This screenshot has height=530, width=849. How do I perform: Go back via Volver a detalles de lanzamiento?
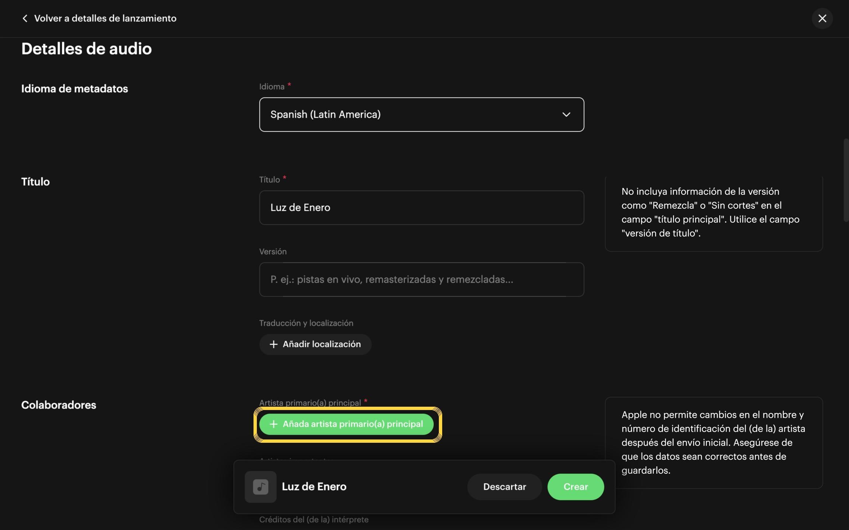coord(99,18)
